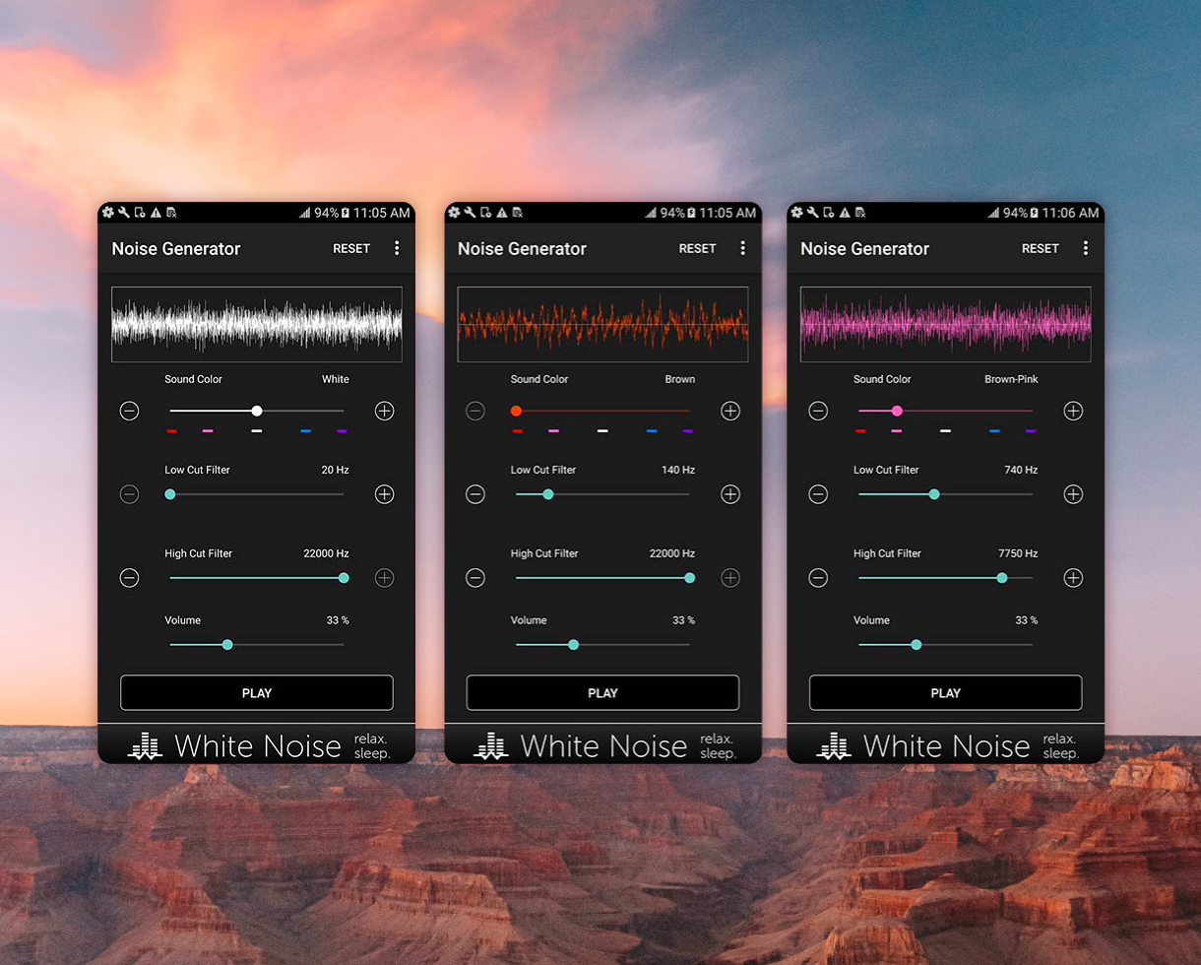1201x965 pixels.
Task: Tap Low Cut Filter plus on white-waveform screen
Action: [x=385, y=494]
